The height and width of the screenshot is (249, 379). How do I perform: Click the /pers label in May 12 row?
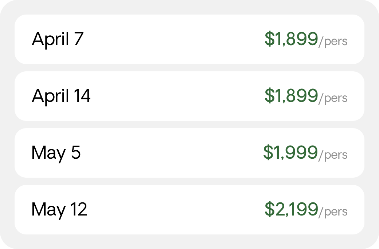pyautogui.click(x=333, y=212)
